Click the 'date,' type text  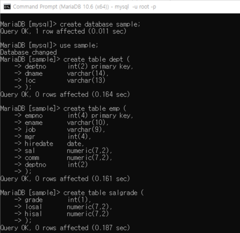click(75, 144)
